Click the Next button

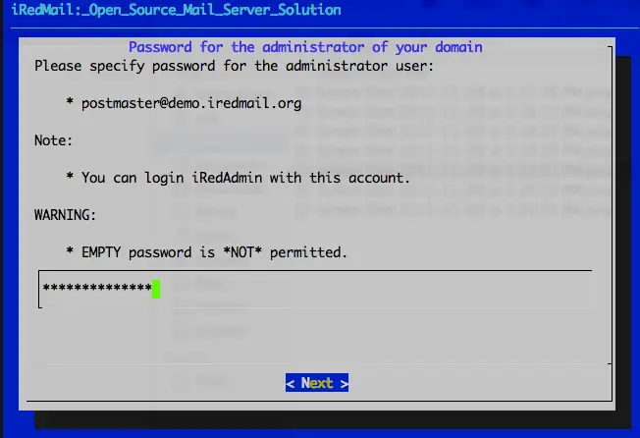317,382
